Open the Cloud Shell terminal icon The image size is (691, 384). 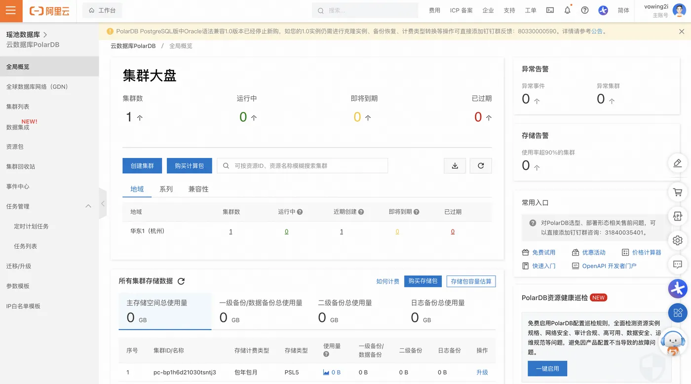550,10
